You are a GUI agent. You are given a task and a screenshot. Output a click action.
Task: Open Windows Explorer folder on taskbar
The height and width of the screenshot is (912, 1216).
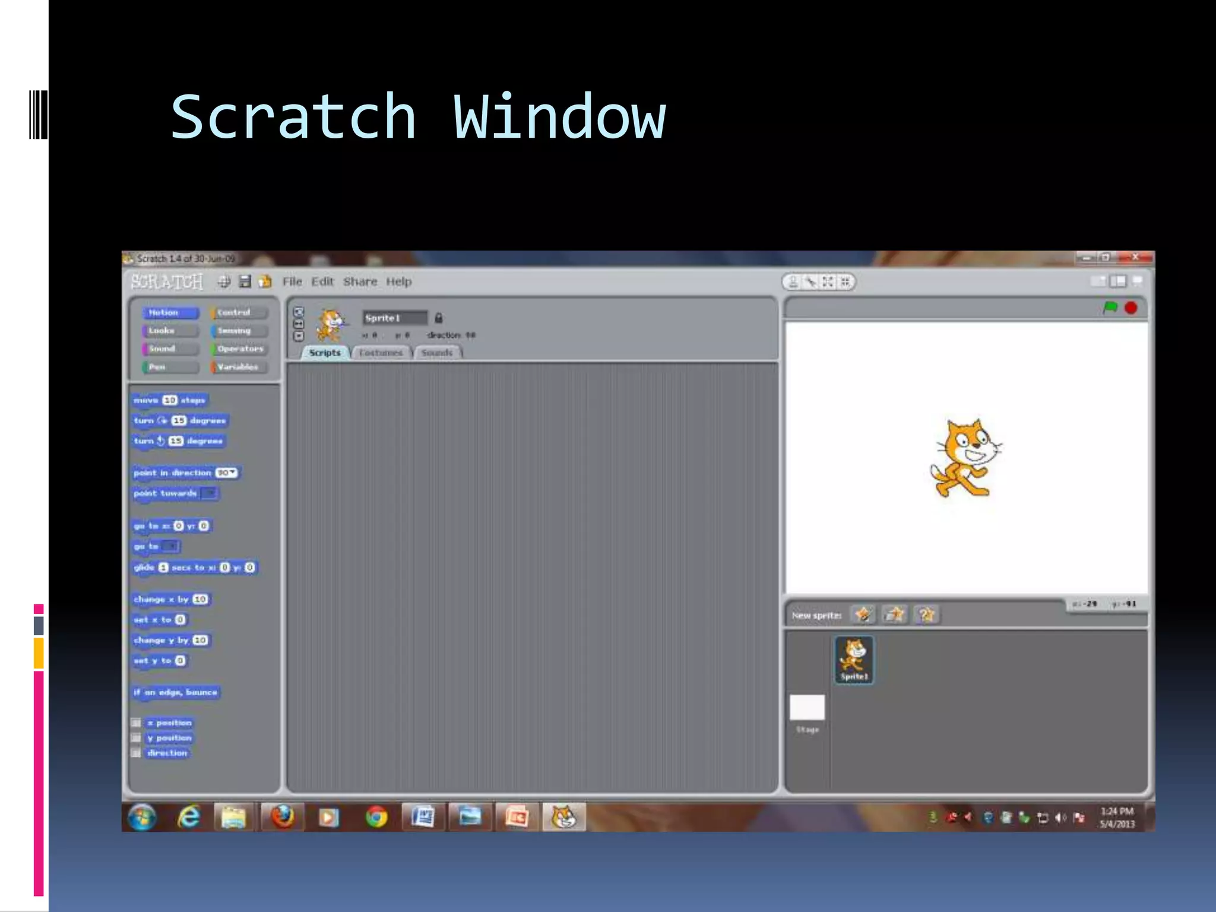(234, 817)
